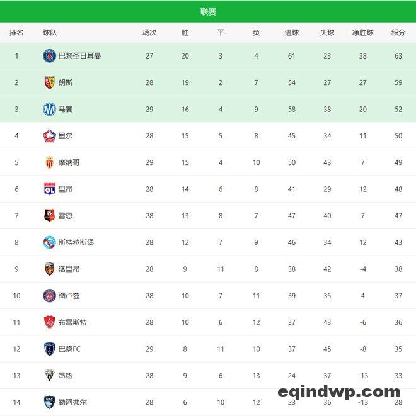The height and width of the screenshot is (416, 416).
Task: Click the Marseille club logo
Action: [x=49, y=109]
